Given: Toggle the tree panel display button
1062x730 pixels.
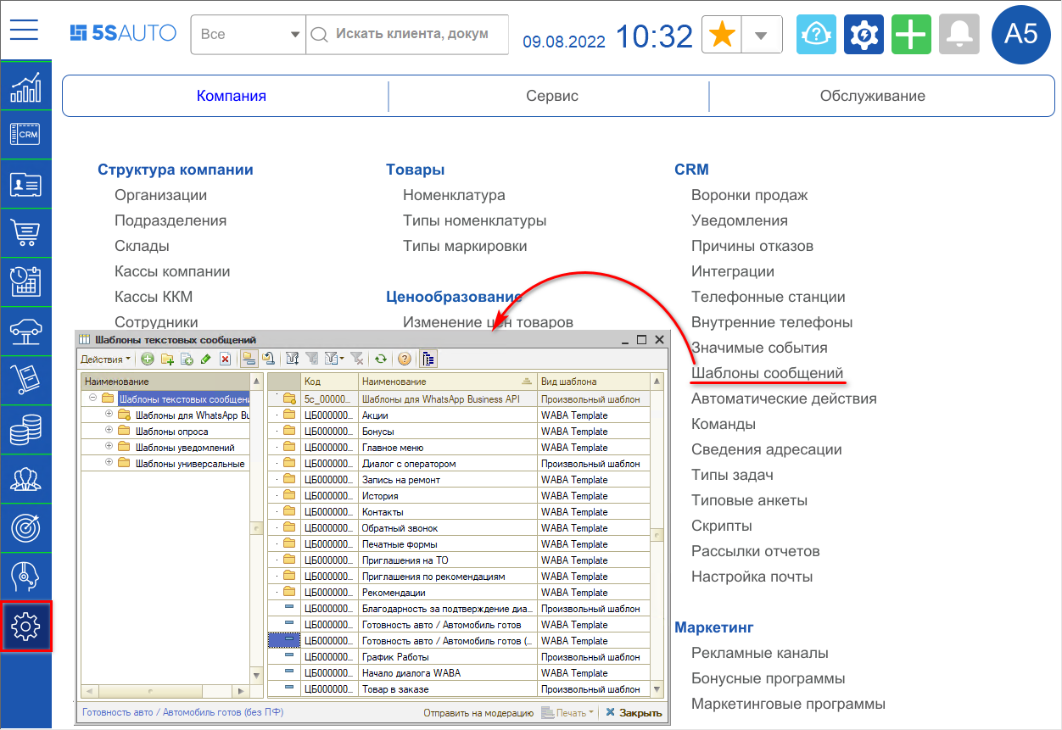Looking at the screenshot, I should (428, 359).
